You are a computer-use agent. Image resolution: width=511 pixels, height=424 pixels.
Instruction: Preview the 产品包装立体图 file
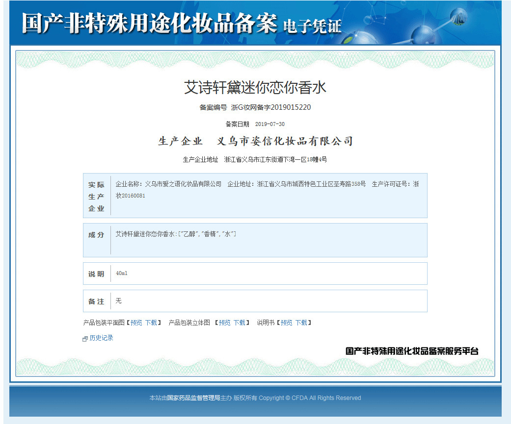[x=224, y=323]
